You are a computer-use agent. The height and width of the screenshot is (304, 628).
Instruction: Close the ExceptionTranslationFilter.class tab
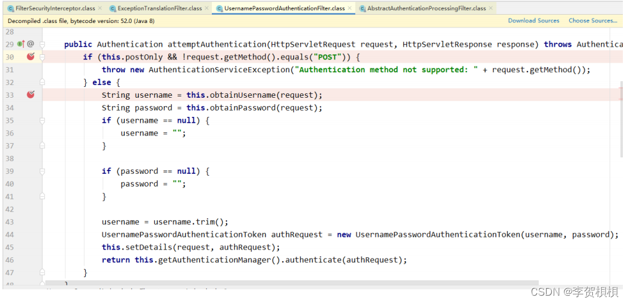pyautogui.click(x=206, y=8)
